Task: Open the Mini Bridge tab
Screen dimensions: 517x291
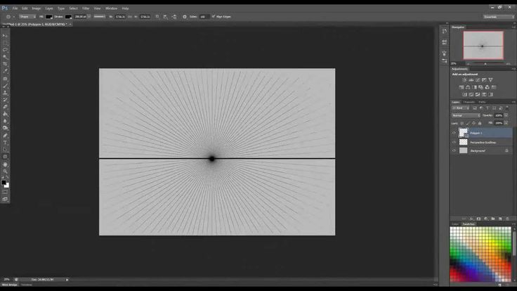Action: (10, 285)
